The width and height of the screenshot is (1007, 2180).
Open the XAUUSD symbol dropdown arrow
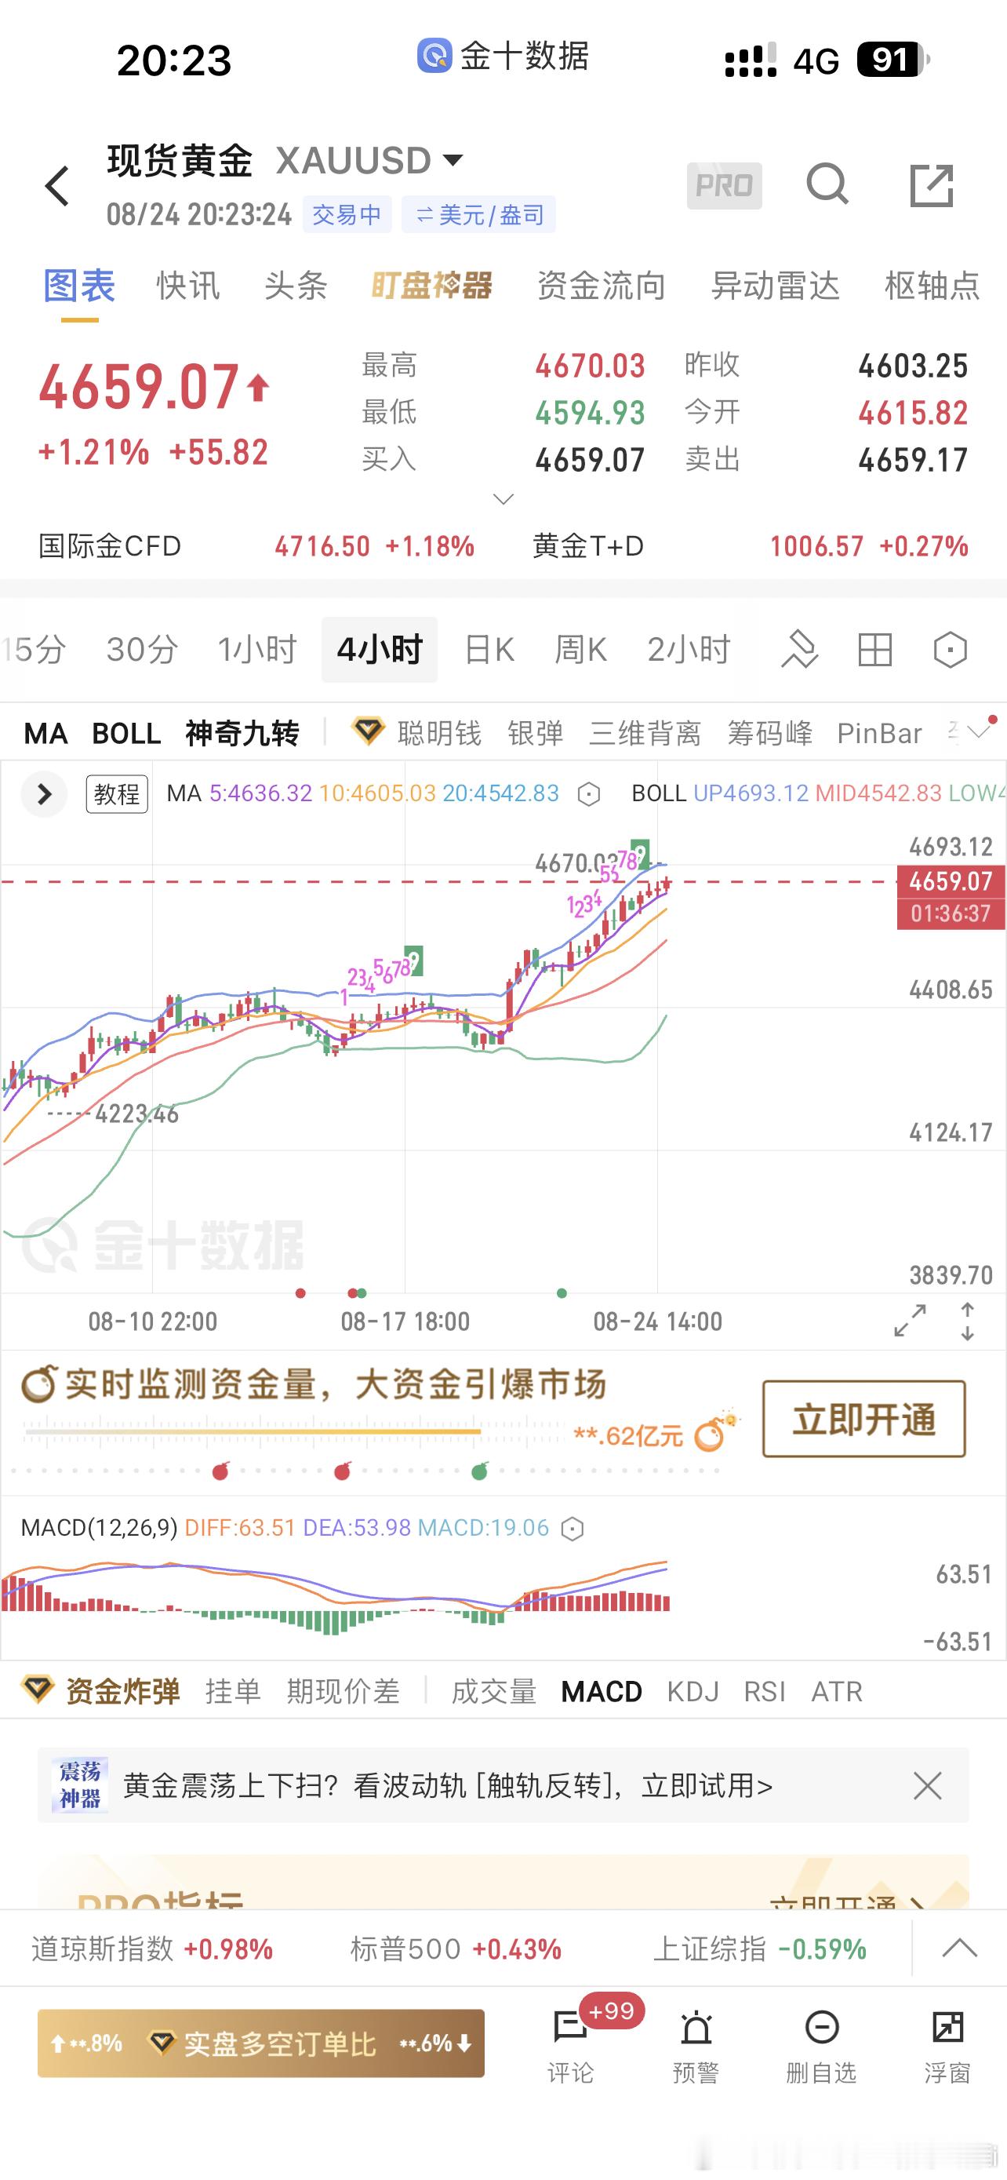click(453, 159)
